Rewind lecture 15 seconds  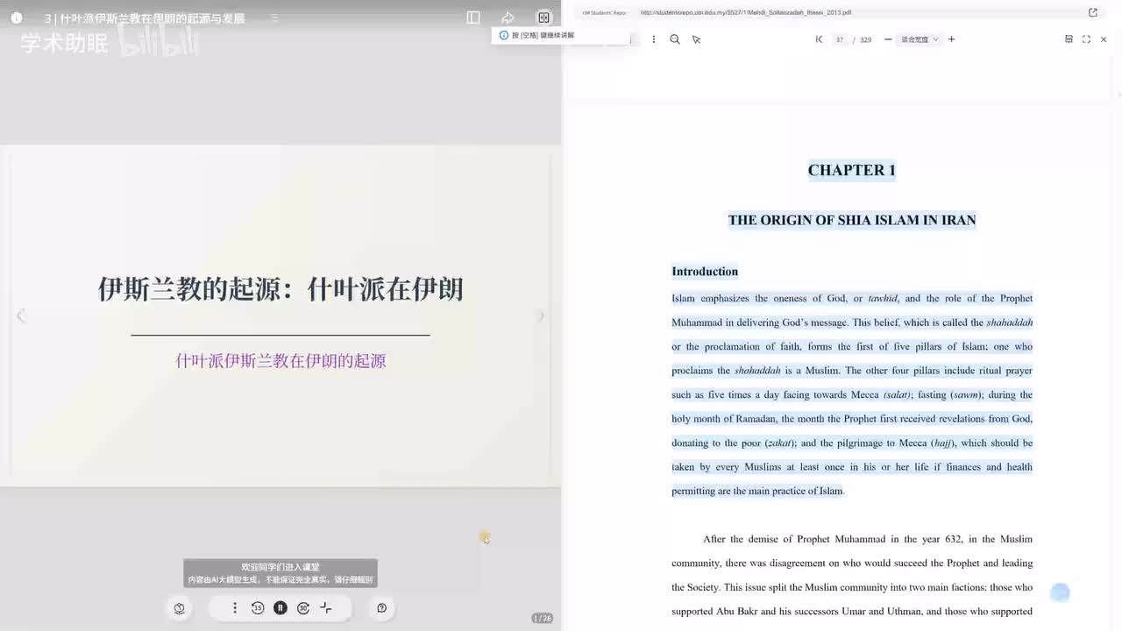258,607
